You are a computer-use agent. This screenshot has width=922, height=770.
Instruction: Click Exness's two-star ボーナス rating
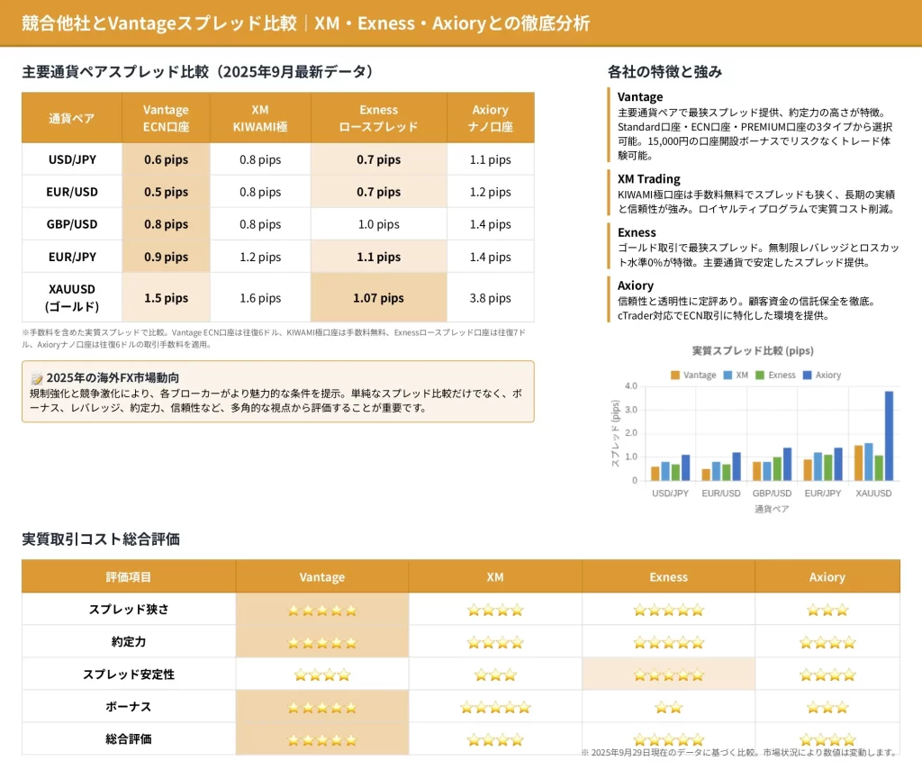click(668, 707)
